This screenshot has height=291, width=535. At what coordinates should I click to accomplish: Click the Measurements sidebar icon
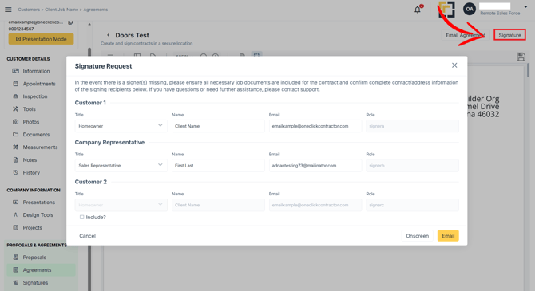[x=16, y=147]
